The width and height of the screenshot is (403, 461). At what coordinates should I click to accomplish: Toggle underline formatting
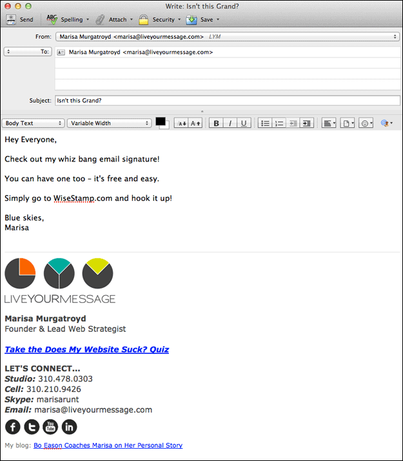click(x=244, y=123)
